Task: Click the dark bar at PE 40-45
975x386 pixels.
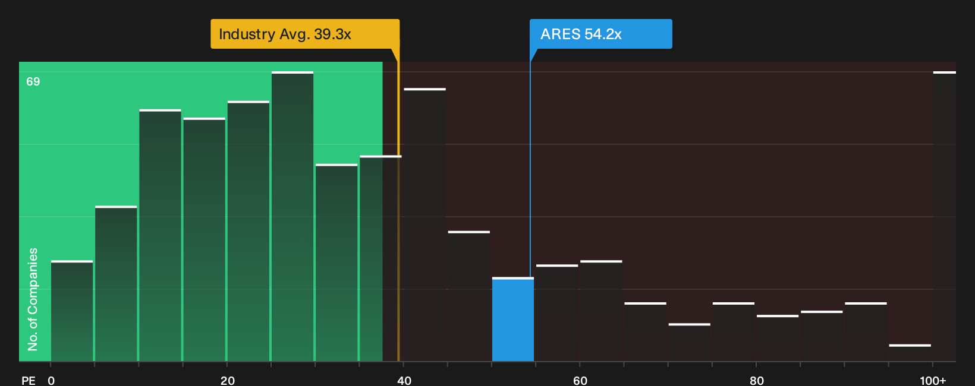Action: tap(424, 225)
